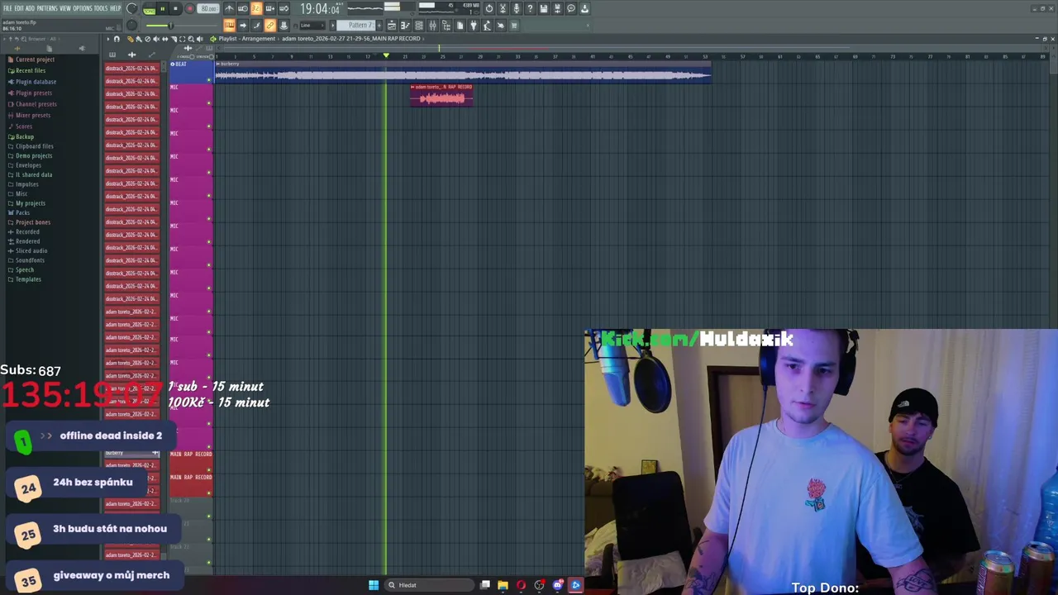Open the Mixer view icon
The width and height of the screenshot is (1058, 595).
(x=432, y=25)
